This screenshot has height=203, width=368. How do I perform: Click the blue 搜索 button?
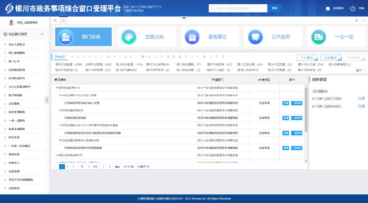tap(274, 8)
